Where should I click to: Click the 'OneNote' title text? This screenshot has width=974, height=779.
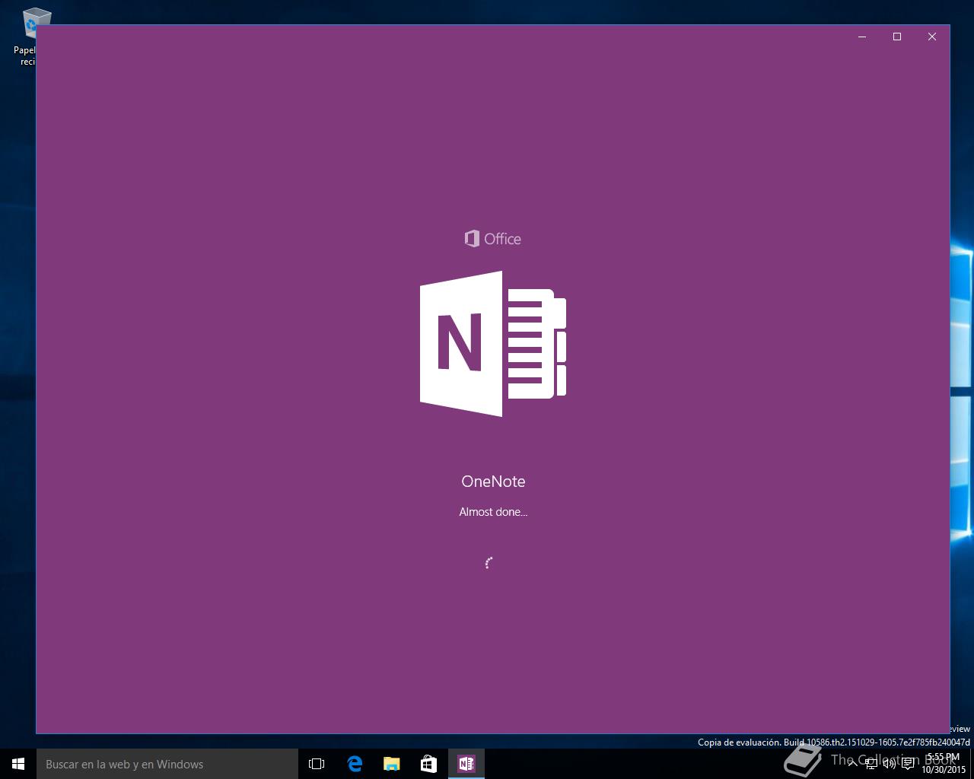(493, 482)
